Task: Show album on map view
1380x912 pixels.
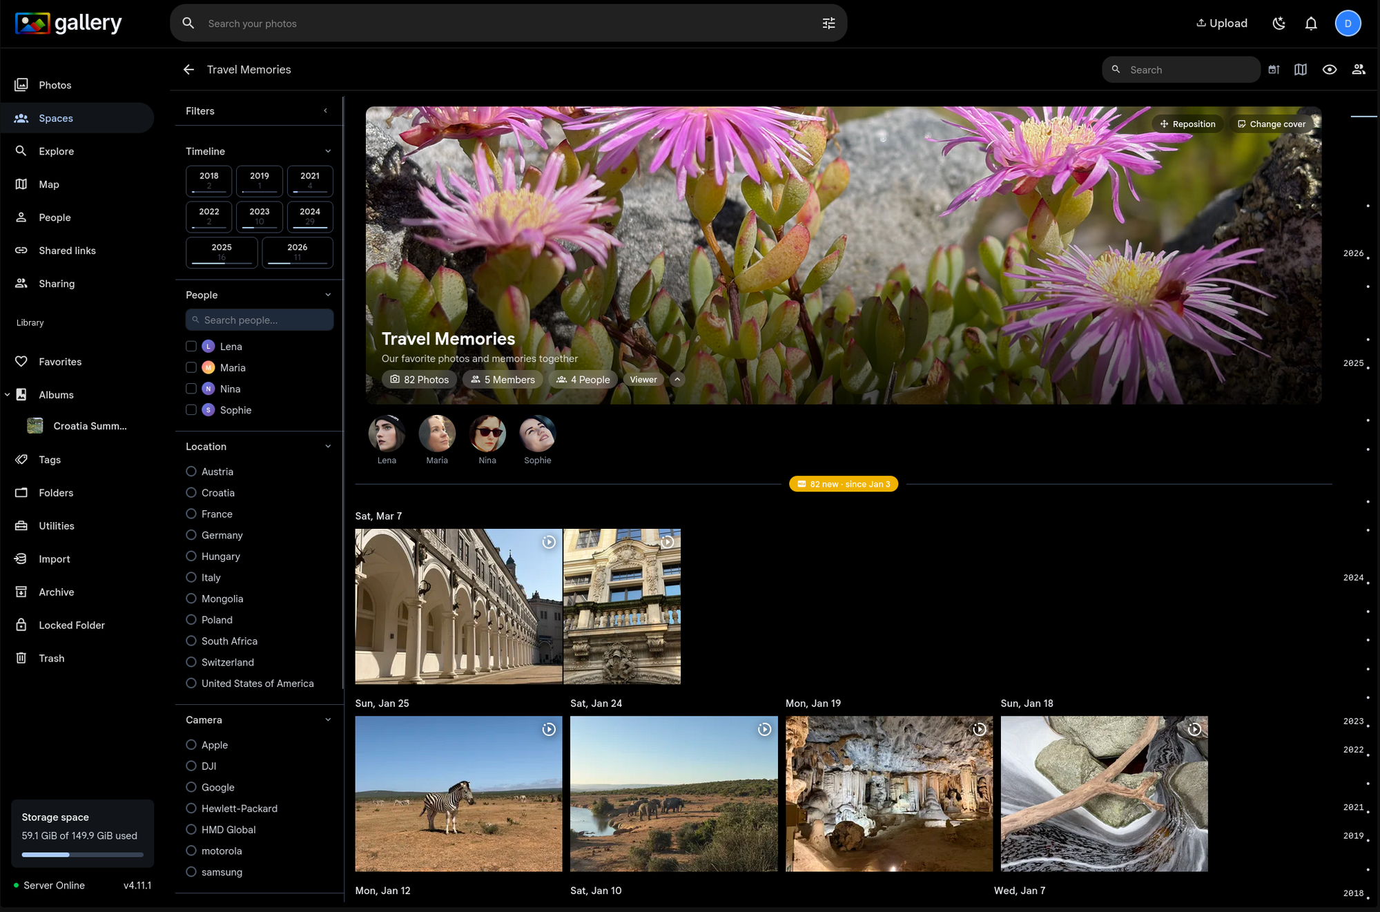Action: (x=1300, y=69)
